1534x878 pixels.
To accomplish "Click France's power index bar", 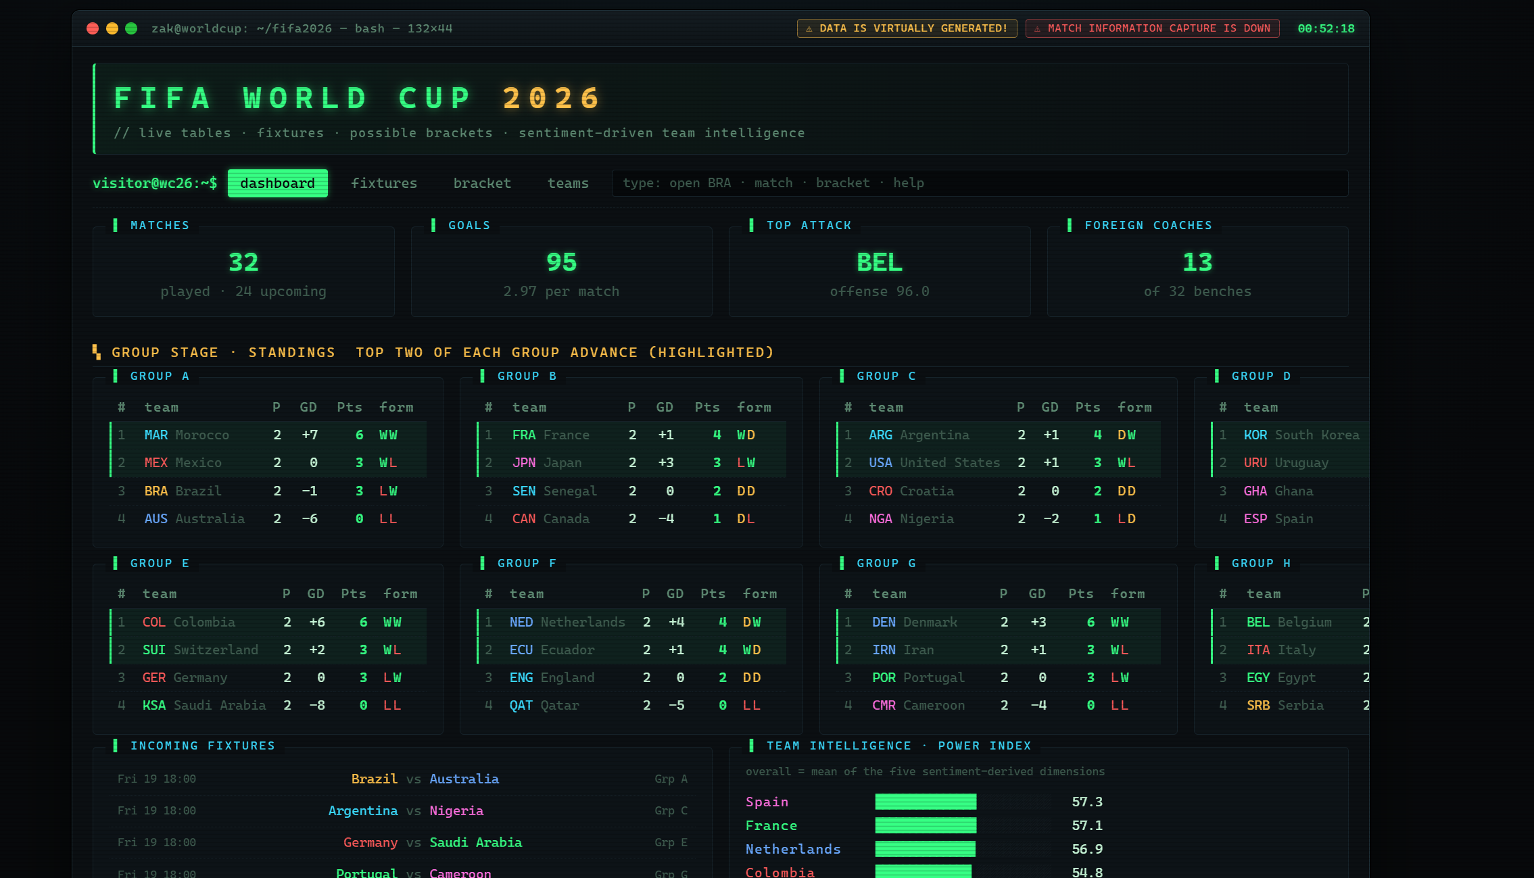I will click(x=926, y=825).
